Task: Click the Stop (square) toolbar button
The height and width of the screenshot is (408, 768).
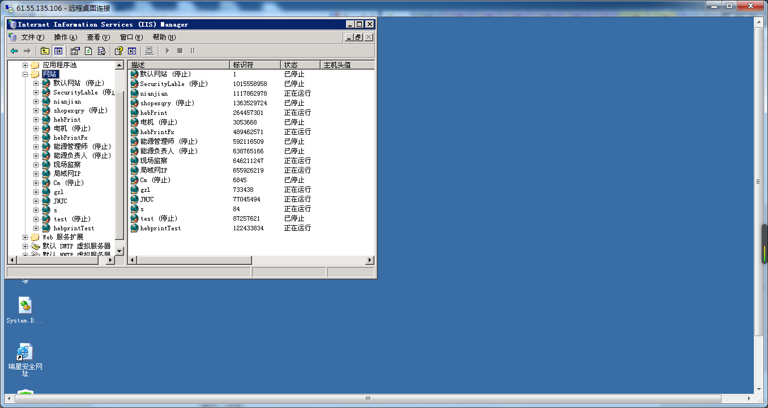Action: 180,51
